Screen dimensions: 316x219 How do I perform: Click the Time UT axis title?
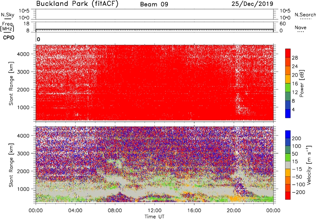click(x=154, y=217)
